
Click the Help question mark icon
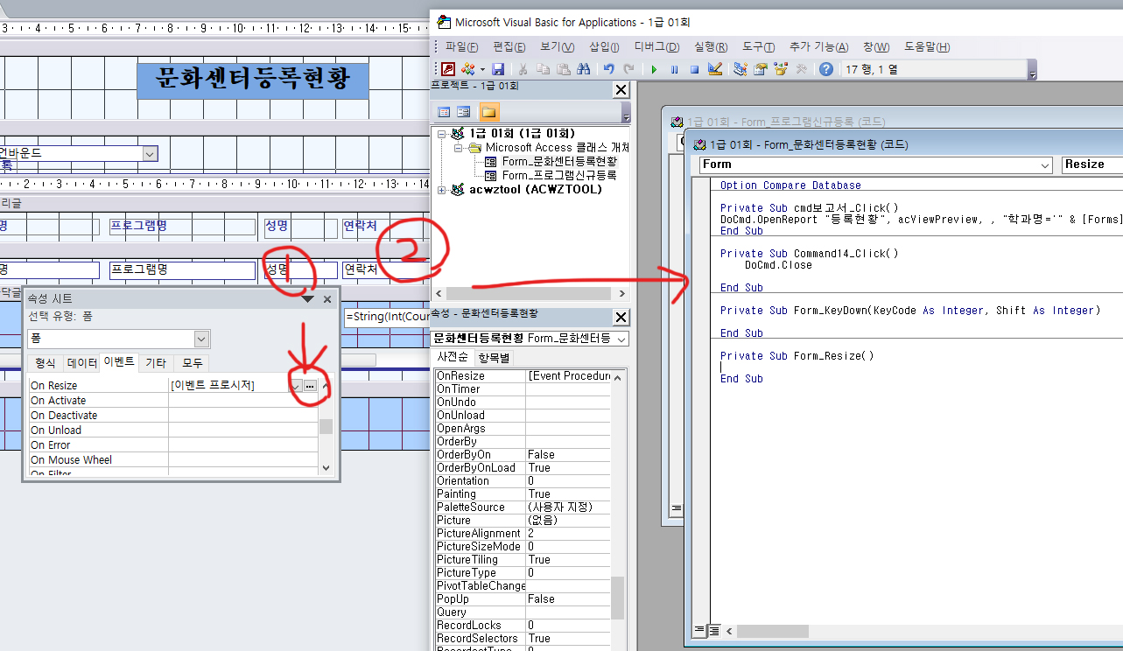point(825,69)
